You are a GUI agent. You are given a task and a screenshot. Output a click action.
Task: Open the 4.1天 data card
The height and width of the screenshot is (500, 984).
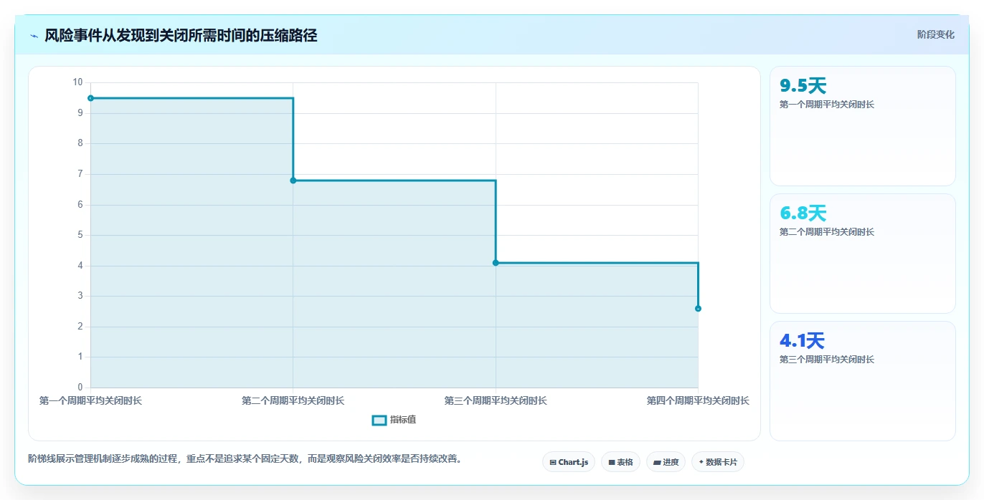coord(863,381)
